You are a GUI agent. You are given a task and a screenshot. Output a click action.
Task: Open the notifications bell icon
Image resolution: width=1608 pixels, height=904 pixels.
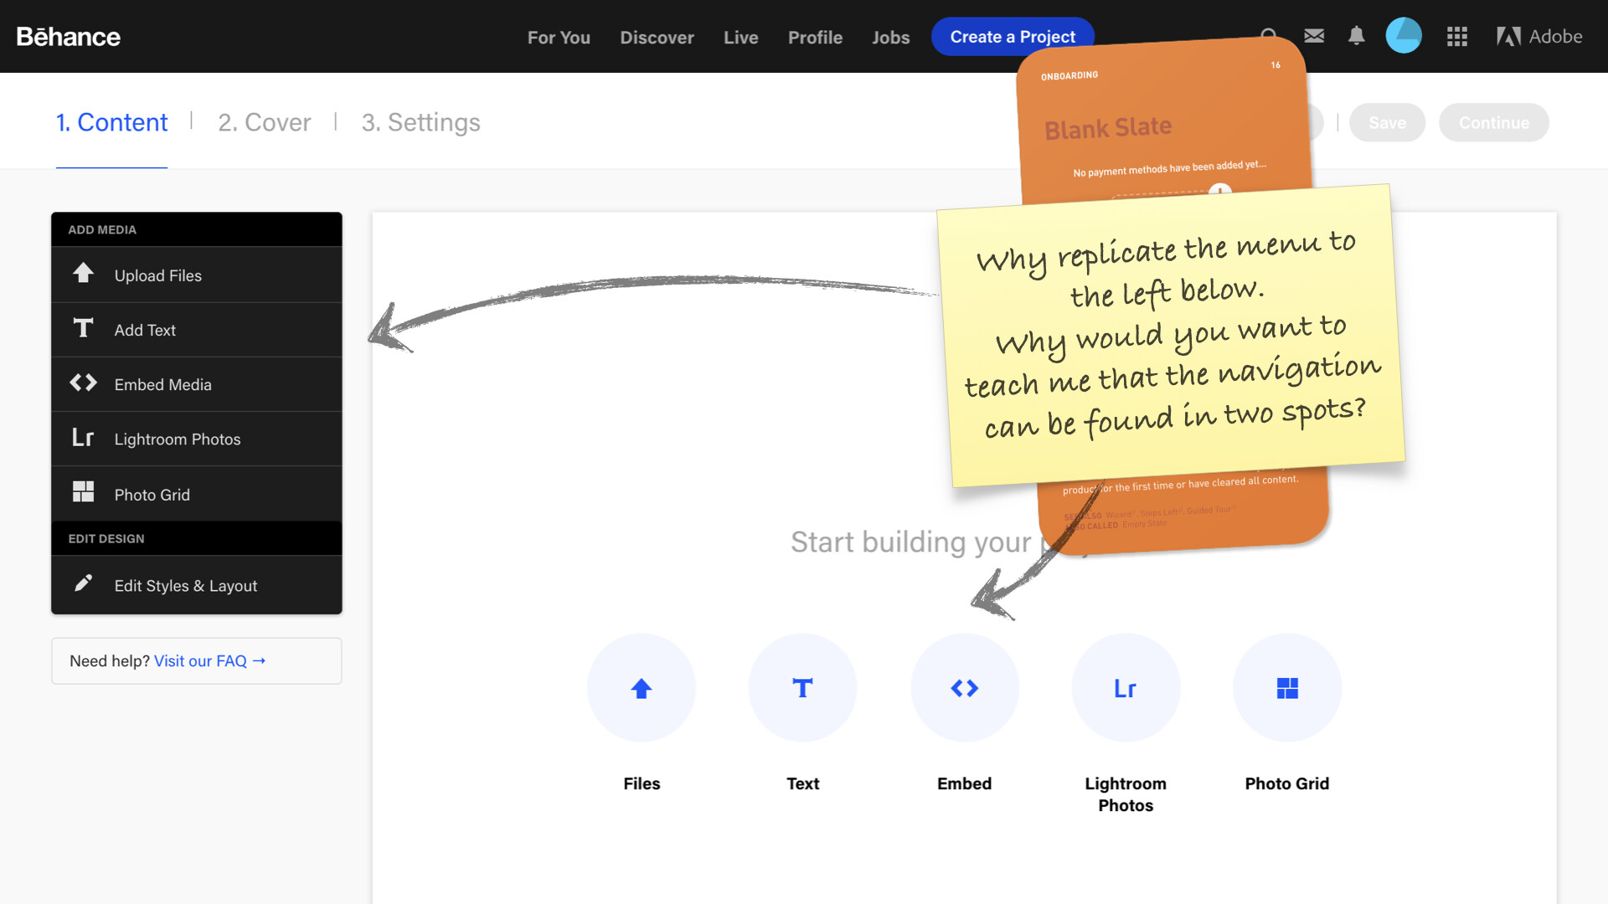[1356, 36]
